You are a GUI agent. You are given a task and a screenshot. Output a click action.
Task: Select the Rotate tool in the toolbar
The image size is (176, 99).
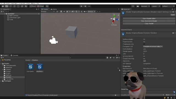pyautogui.click(x=10, y=6)
